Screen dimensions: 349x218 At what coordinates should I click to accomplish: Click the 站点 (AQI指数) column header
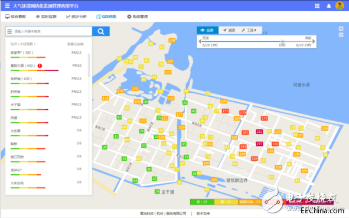point(23,44)
